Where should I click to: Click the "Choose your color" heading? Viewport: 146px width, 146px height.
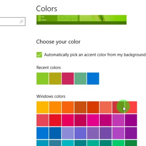tap(58, 42)
